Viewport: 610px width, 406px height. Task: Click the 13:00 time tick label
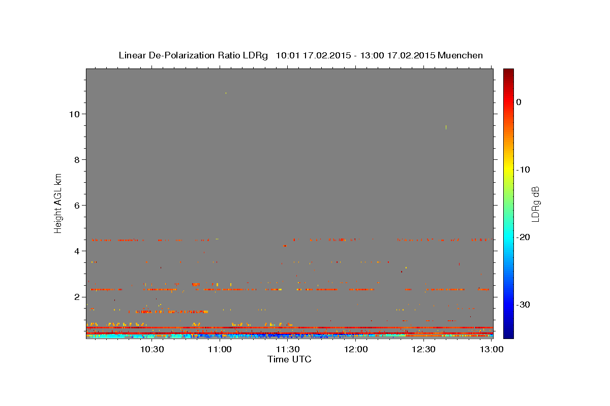[x=492, y=349]
